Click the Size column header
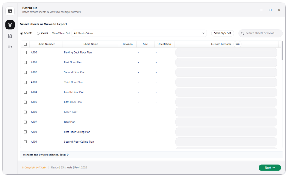288x177 pixels. pos(145,44)
